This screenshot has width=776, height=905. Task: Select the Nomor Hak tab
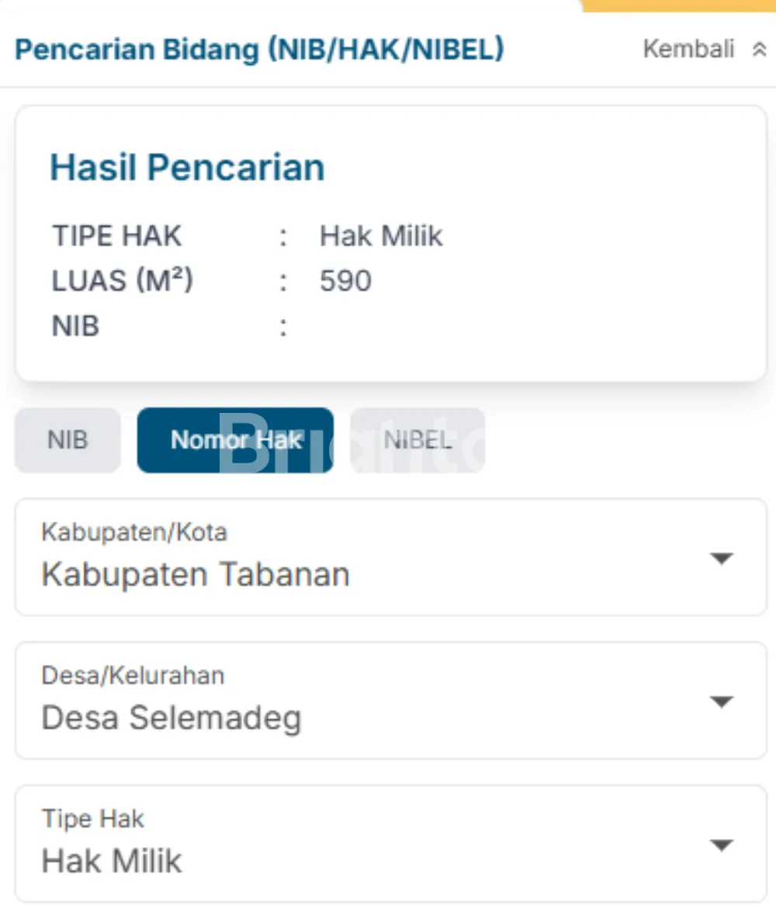[235, 440]
